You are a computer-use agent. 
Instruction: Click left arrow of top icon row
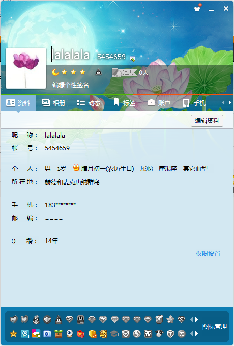[191, 320]
